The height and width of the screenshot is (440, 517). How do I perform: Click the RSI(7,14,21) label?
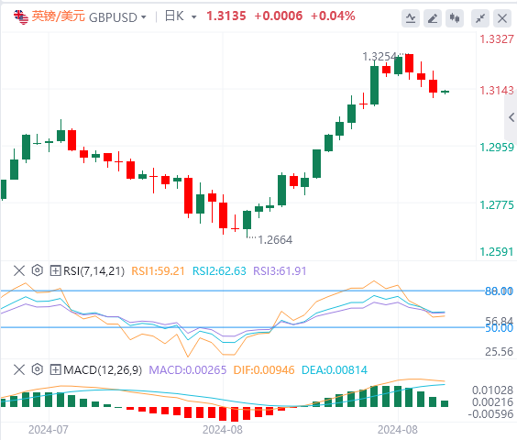(94, 271)
